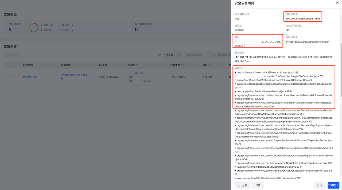The width and height of the screenshot is (342, 190).
Task: Tick the select-all checkbox in table header
Action: pyautogui.click(x=11, y=65)
